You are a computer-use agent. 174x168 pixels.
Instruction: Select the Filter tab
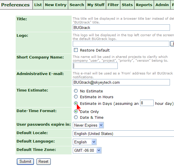[x=113, y=5]
